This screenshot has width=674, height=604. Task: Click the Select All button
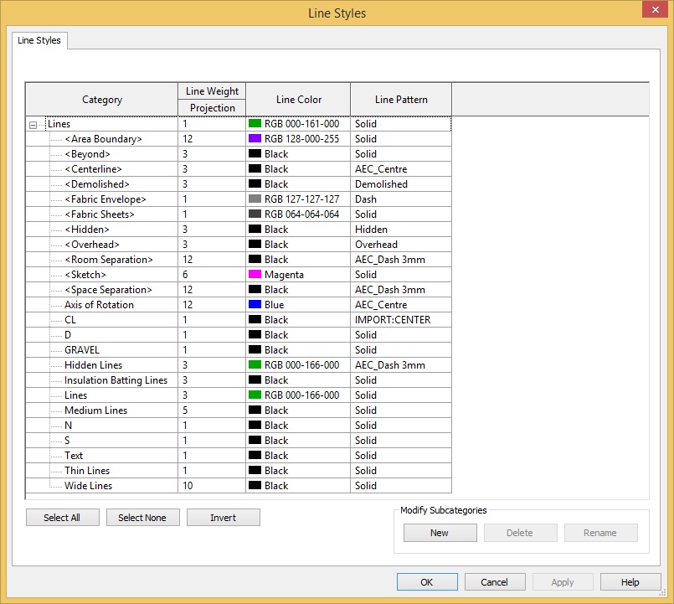(62, 517)
